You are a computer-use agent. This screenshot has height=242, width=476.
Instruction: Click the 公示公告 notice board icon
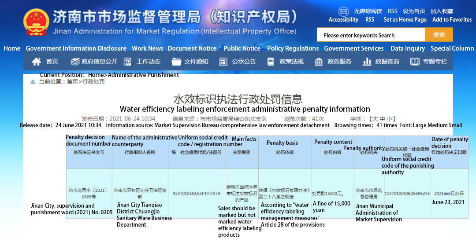click(x=223, y=62)
